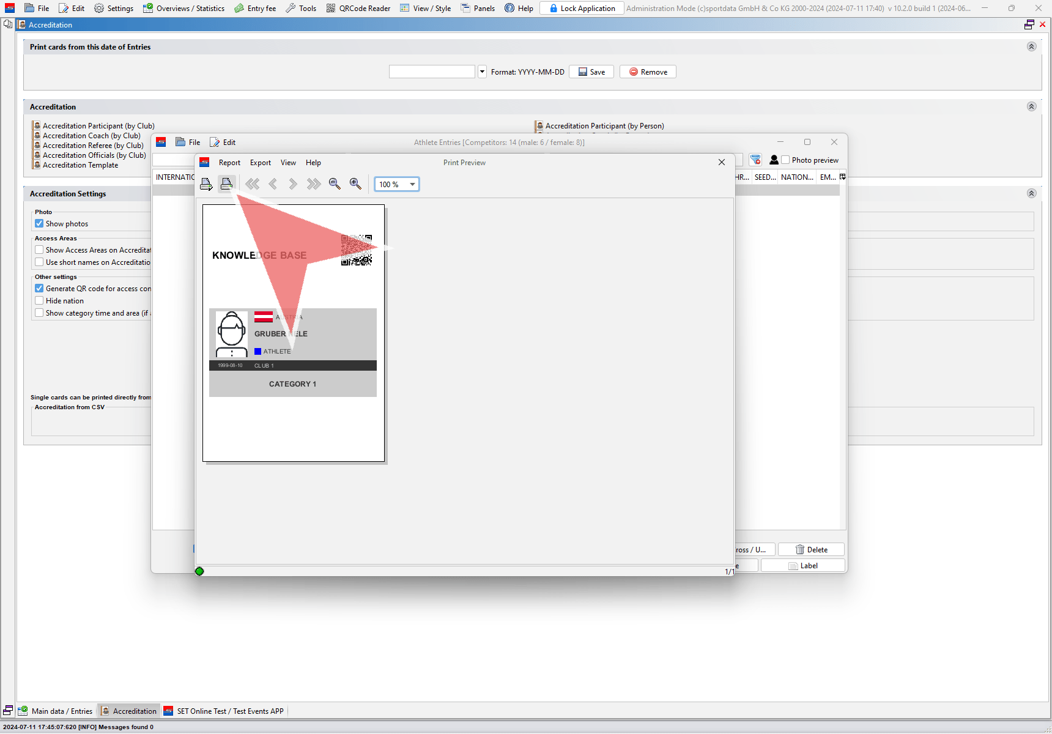Viewport: 1052px width, 734px height.
Task: Enable Show category time and area checkbox
Action: [39, 313]
